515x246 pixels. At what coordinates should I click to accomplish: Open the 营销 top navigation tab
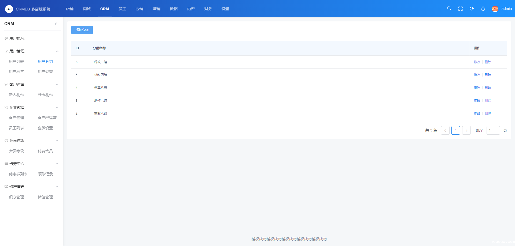[156, 9]
